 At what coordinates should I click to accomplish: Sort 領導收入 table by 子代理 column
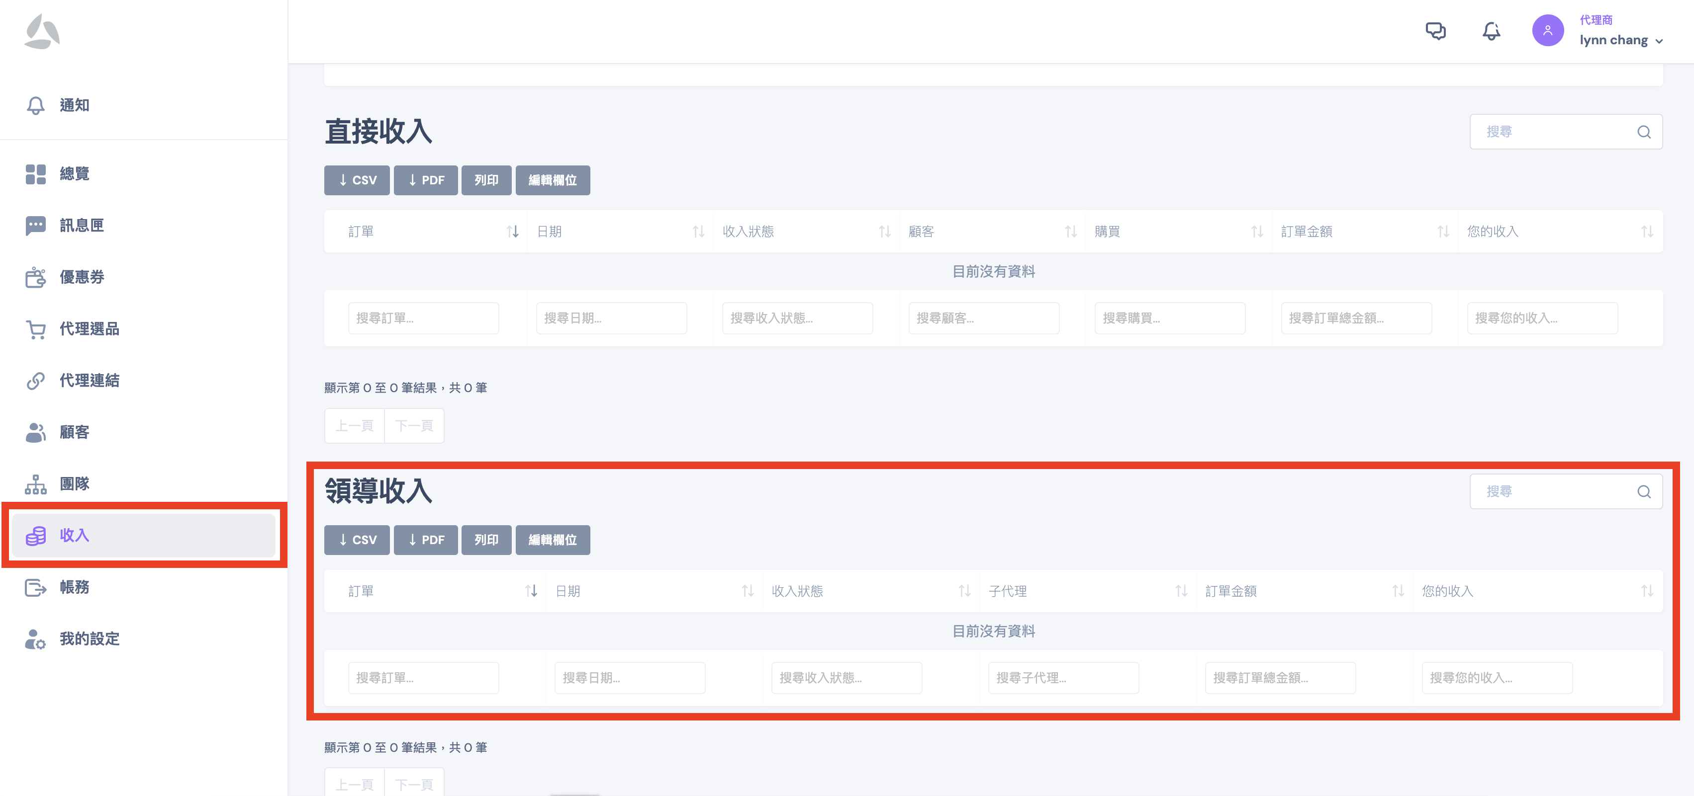pos(1181,591)
